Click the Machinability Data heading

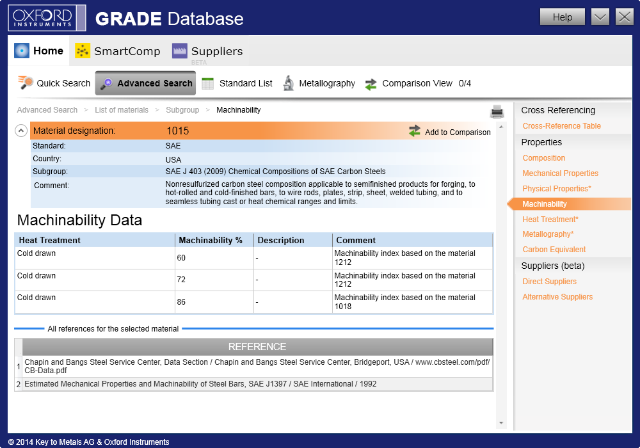[x=79, y=220]
